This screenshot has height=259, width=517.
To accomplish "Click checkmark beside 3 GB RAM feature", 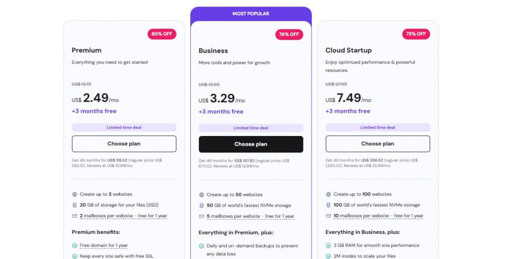I will [x=329, y=245].
